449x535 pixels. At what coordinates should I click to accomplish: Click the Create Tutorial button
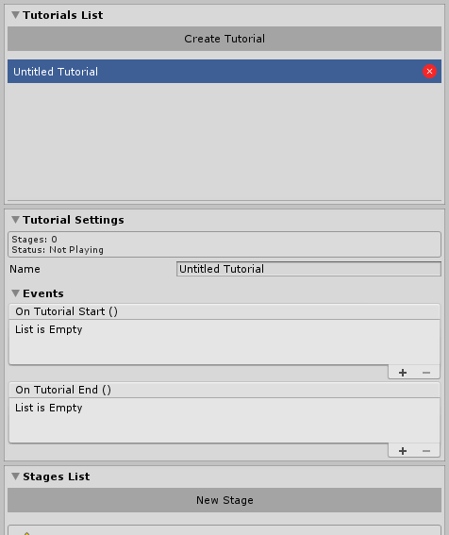[224, 39]
